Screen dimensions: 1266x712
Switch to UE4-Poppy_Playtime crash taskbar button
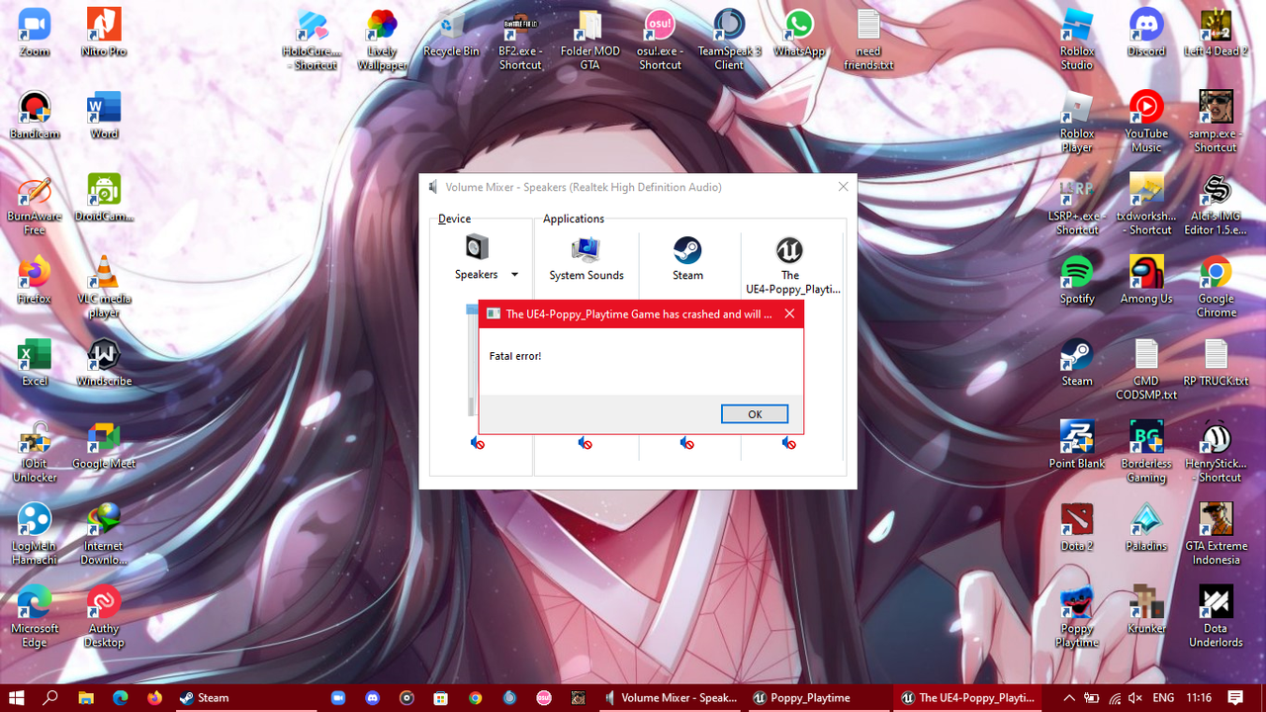click(x=968, y=698)
